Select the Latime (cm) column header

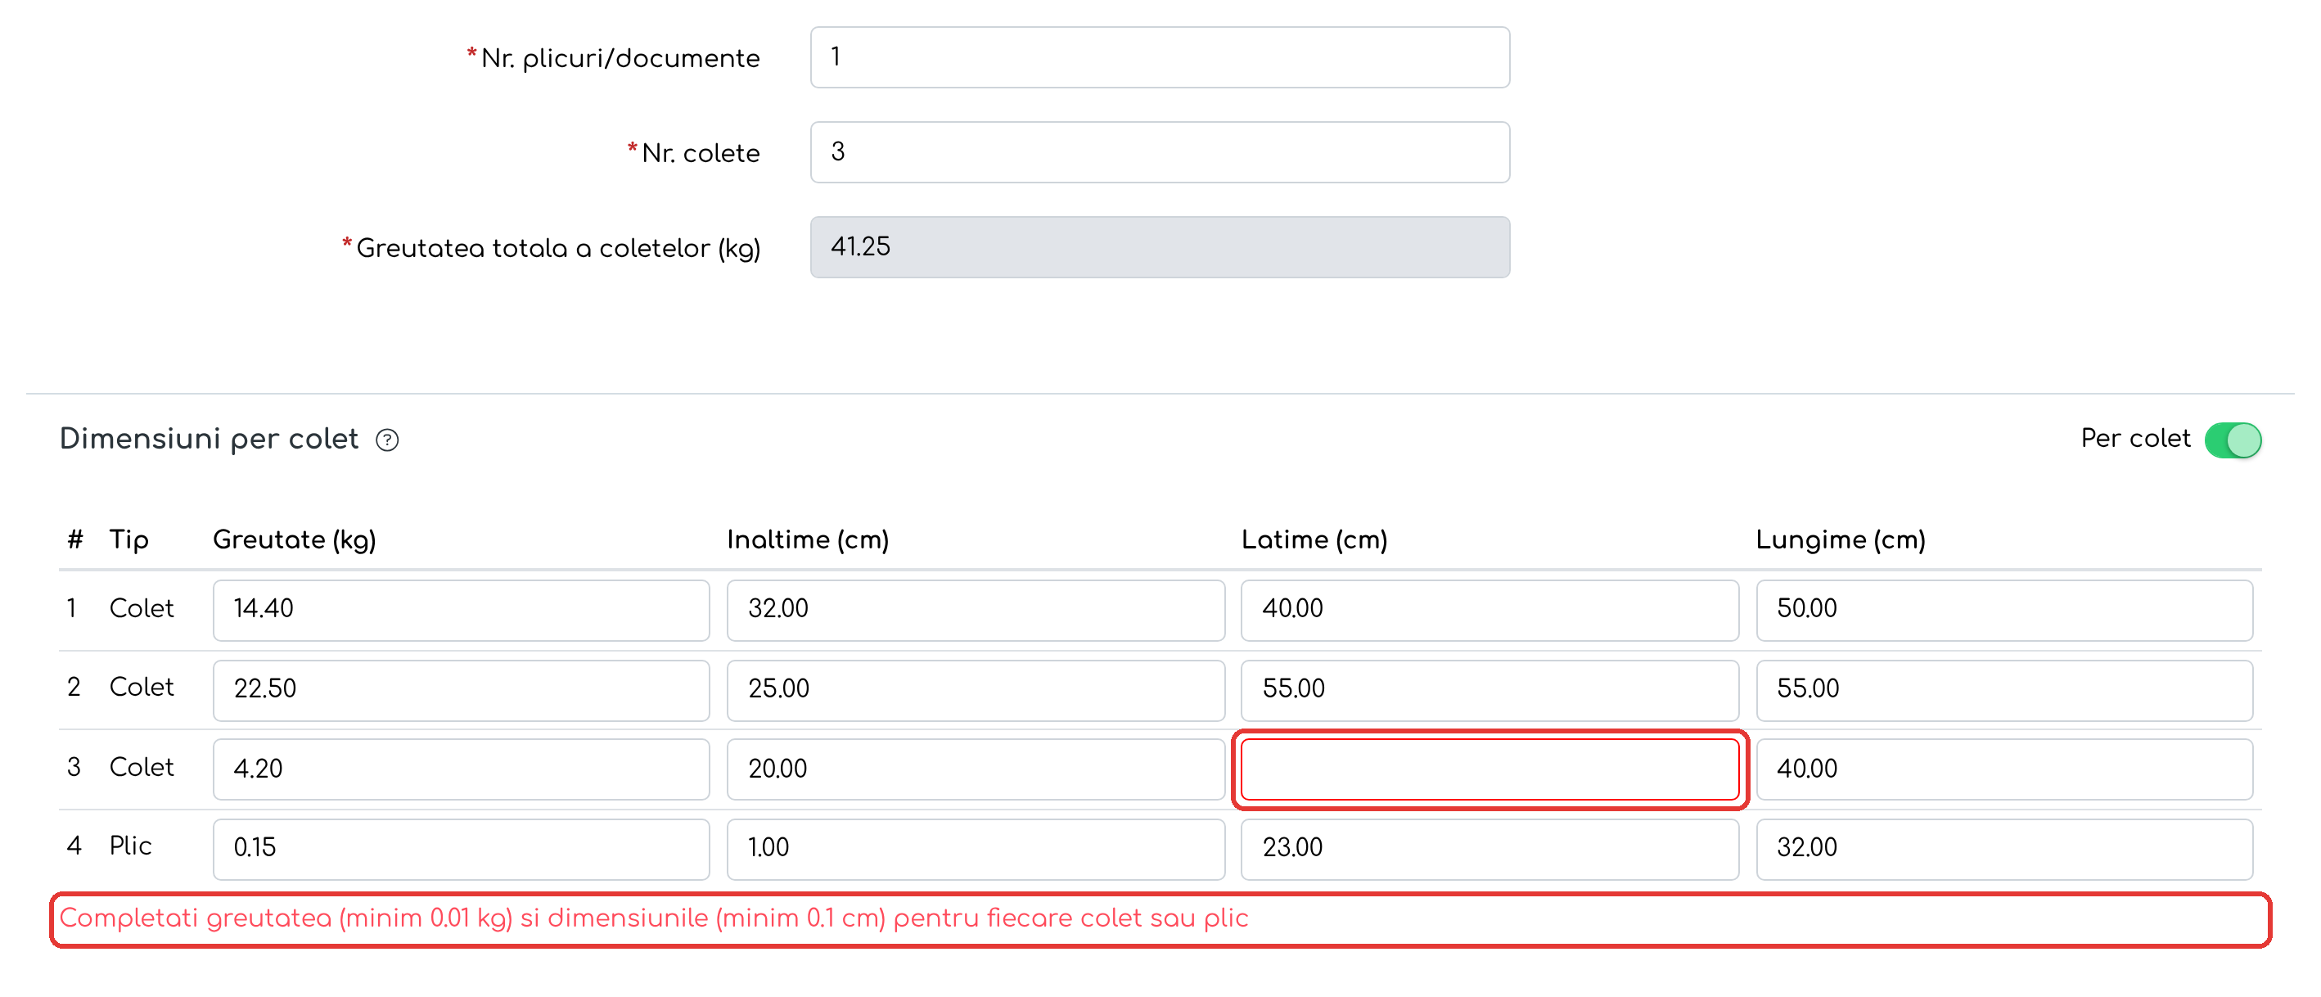[x=1314, y=540]
